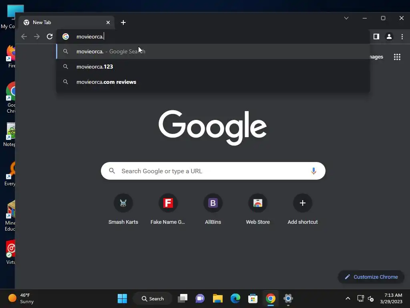
Task: Open the Windows Start menu
Action: coord(123,298)
